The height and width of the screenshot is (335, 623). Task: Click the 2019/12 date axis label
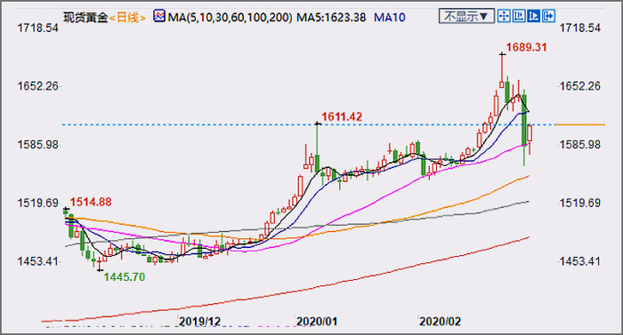(199, 321)
